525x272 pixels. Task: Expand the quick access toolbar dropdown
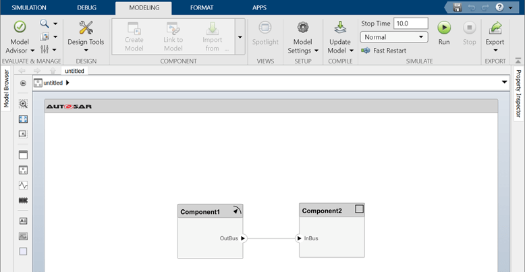[x=511, y=7]
